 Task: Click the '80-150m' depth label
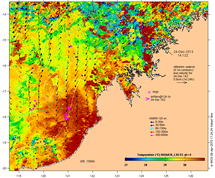pyautogui.click(x=161, y=129)
